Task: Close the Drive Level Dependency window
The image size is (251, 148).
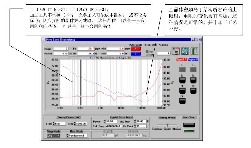Action: pos(200,40)
